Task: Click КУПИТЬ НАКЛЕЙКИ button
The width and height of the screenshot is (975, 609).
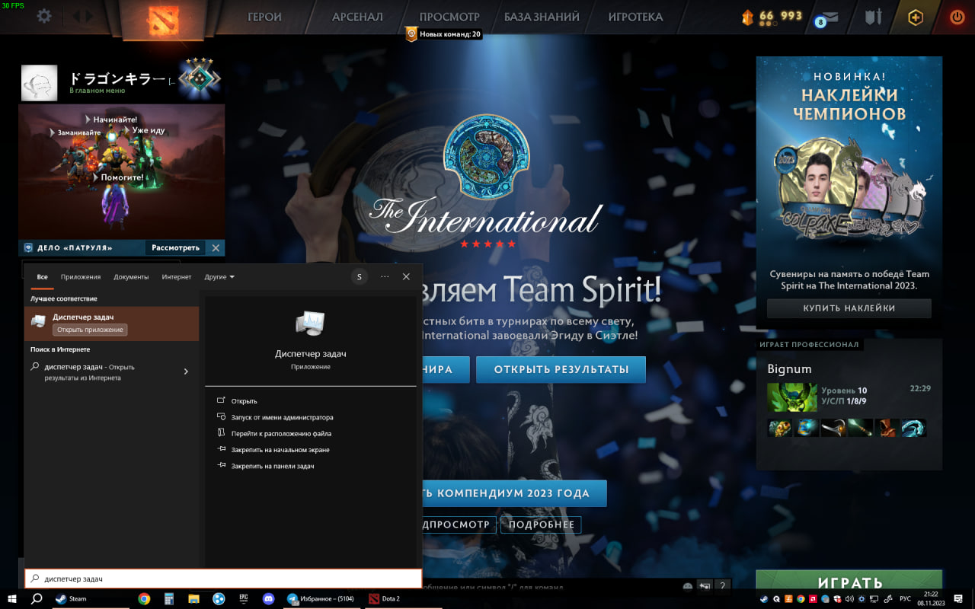Action: coord(849,308)
